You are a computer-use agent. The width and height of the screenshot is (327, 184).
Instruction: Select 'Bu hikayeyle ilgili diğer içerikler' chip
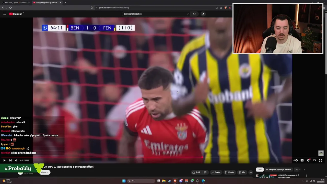point(279,169)
